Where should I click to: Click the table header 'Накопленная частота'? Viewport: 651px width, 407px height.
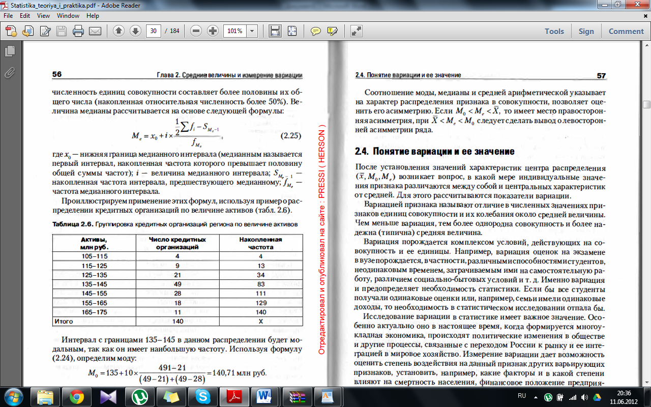(x=261, y=243)
